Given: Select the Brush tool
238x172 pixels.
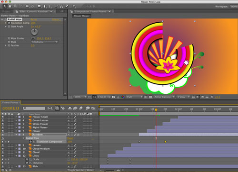Looking at the screenshot, I should (x=57, y=6).
